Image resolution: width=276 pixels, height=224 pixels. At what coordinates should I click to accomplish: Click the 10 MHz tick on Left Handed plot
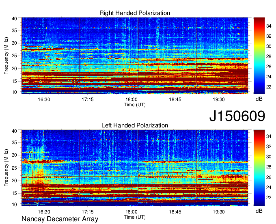click(x=14, y=205)
